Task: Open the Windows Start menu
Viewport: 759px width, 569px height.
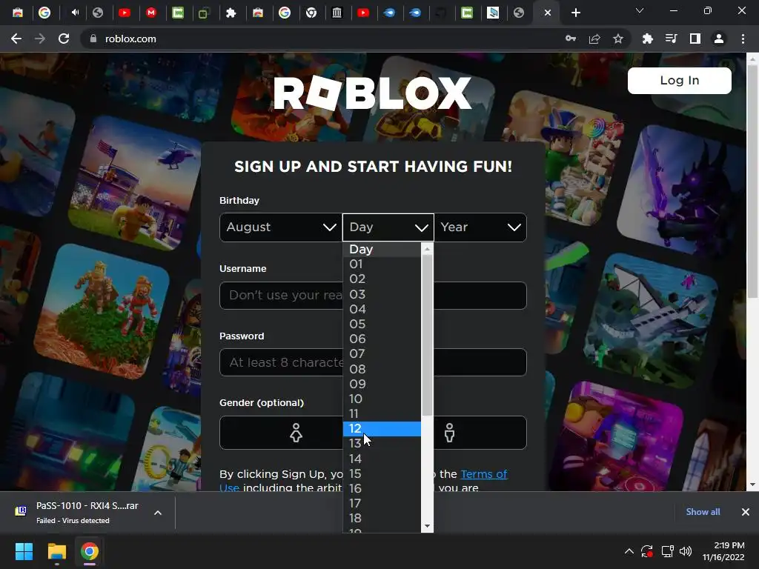Action: 24,551
